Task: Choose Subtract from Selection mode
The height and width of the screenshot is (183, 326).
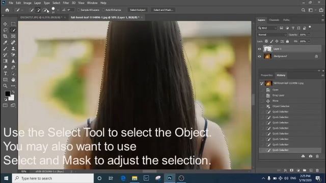Action: coord(45,10)
